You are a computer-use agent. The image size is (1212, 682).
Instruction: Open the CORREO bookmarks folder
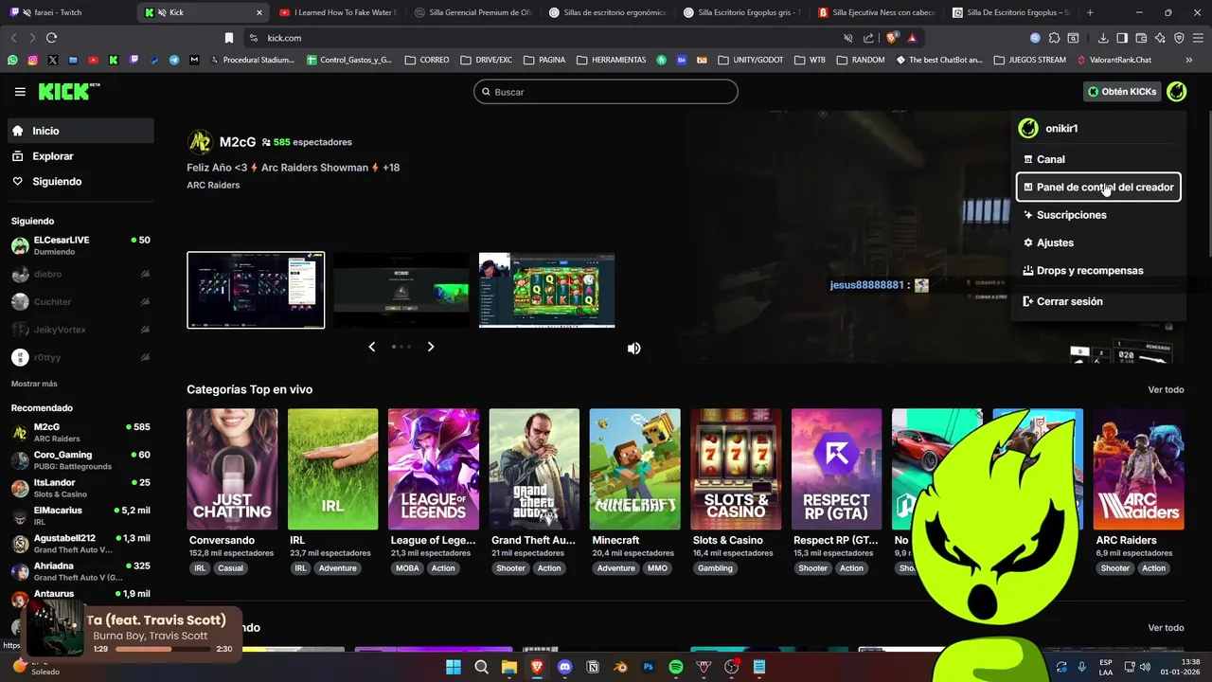427,60
